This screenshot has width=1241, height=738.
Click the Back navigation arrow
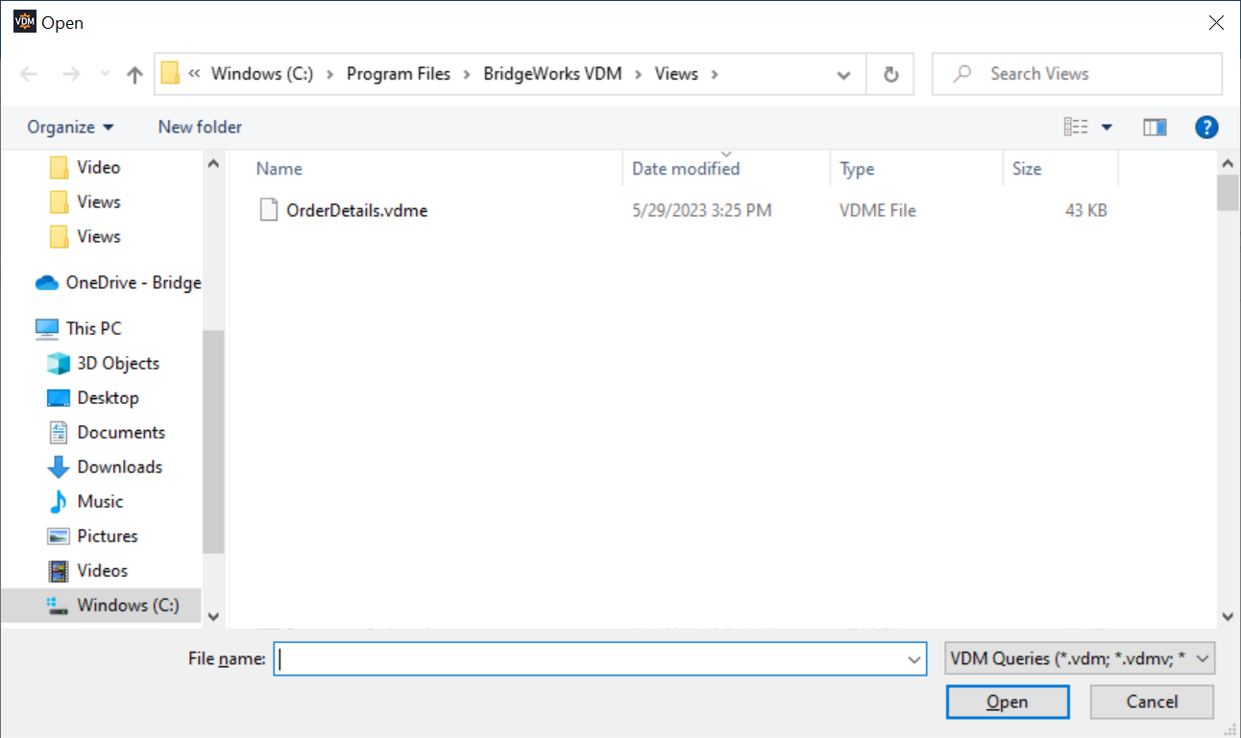[x=30, y=73]
